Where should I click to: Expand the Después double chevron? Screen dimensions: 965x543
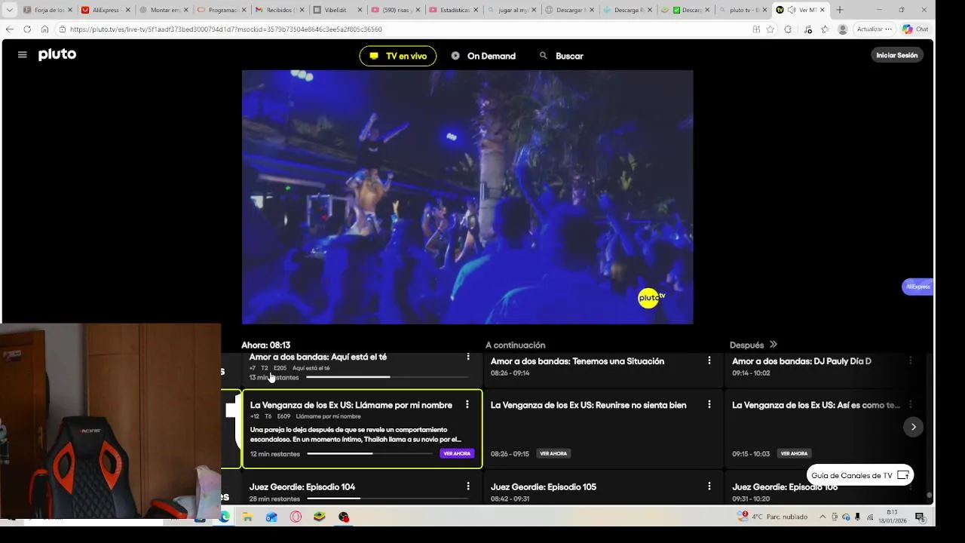tap(773, 345)
